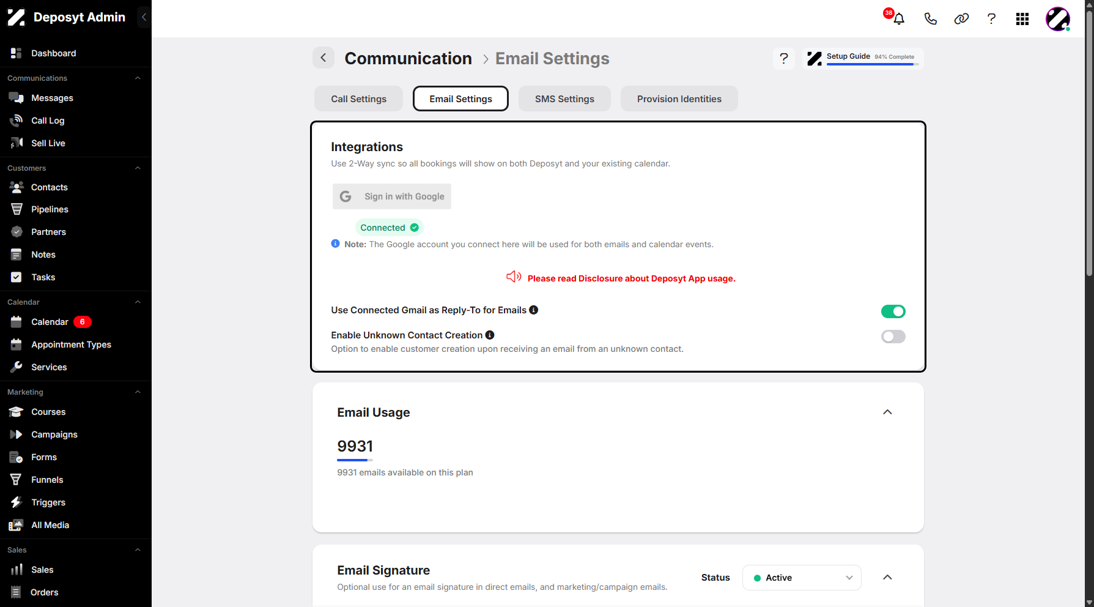Open page help button beside Setup Guide

click(x=784, y=59)
